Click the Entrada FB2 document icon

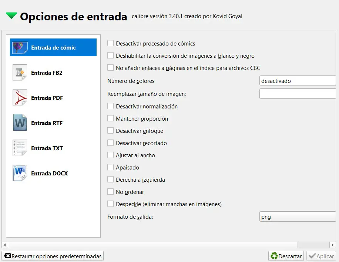tap(20, 73)
